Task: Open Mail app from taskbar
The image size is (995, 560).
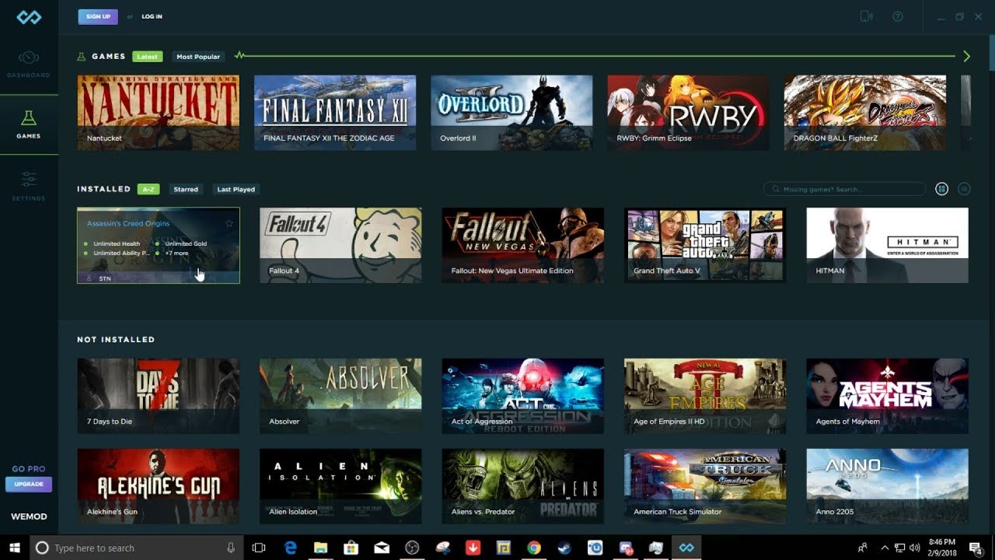Action: click(x=382, y=548)
